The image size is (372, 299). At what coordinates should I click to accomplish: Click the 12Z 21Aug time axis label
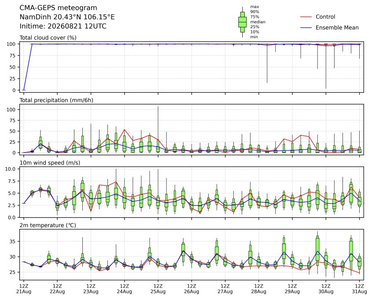[23, 288]
